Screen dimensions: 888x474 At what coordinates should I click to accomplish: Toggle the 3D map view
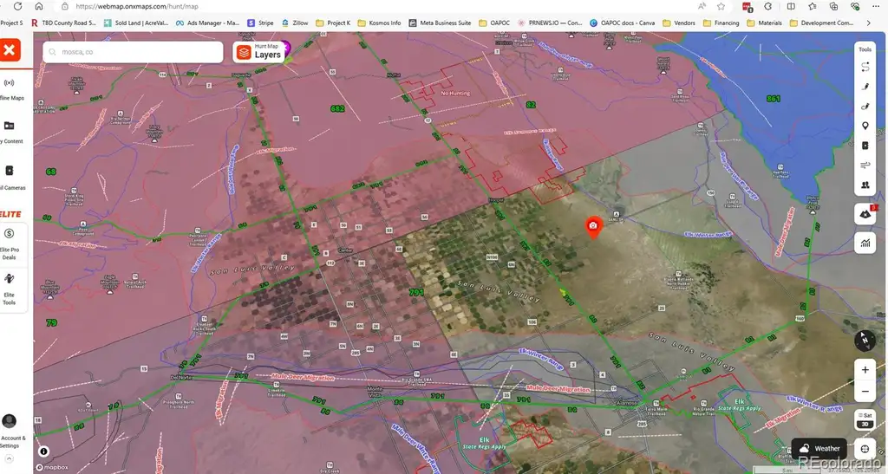tap(865, 425)
